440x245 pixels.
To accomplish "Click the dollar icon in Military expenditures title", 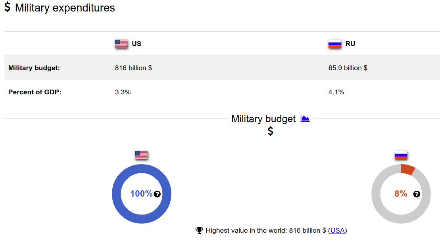I will coord(8,8).
